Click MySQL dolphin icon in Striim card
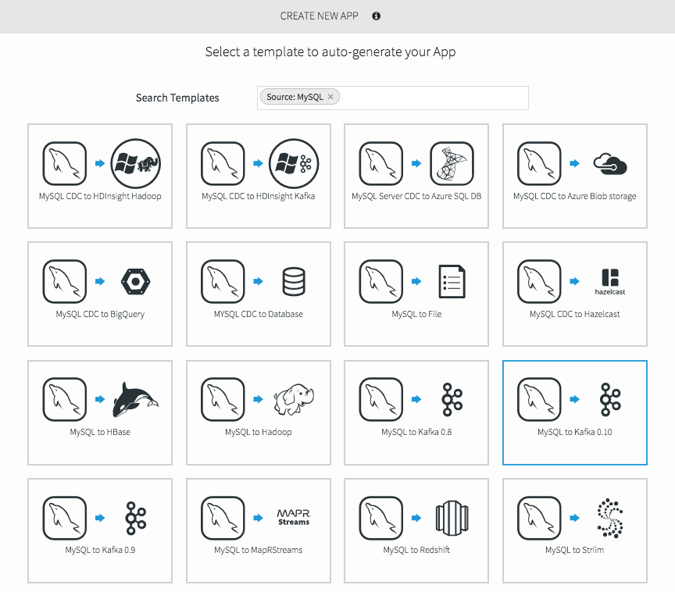The image size is (675, 592). pyautogui.click(x=539, y=518)
